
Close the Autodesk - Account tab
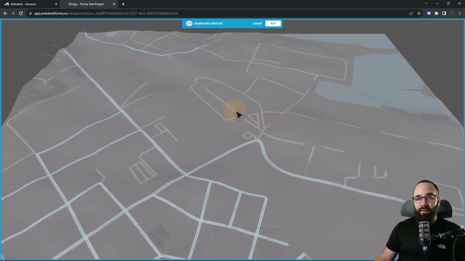pyautogui.click(x=56, y=4)
